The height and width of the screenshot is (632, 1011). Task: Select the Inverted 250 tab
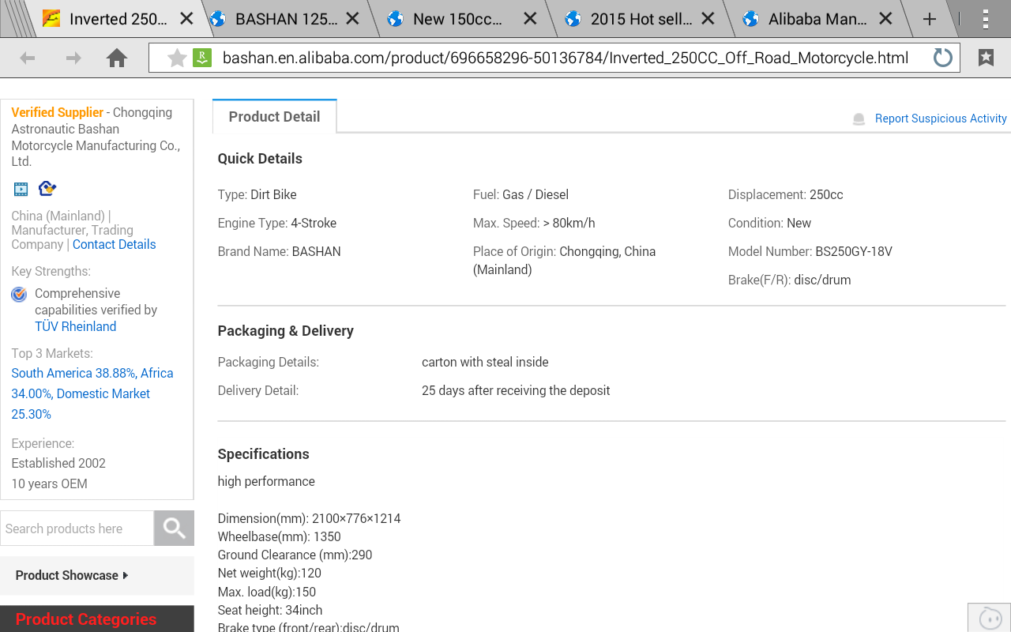(118, 19)
